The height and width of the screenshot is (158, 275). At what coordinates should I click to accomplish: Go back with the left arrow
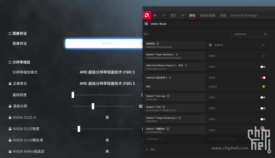[155, 15]
